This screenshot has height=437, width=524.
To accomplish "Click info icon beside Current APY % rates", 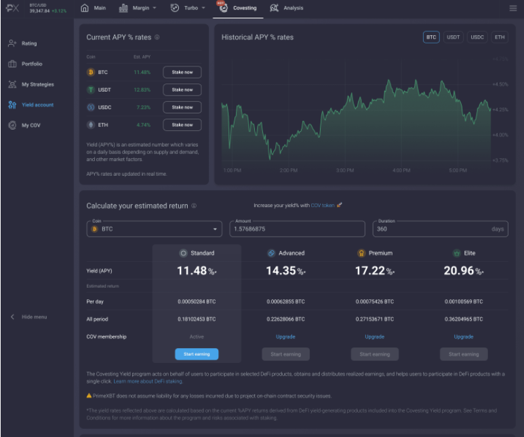I will tap(157, 37).
